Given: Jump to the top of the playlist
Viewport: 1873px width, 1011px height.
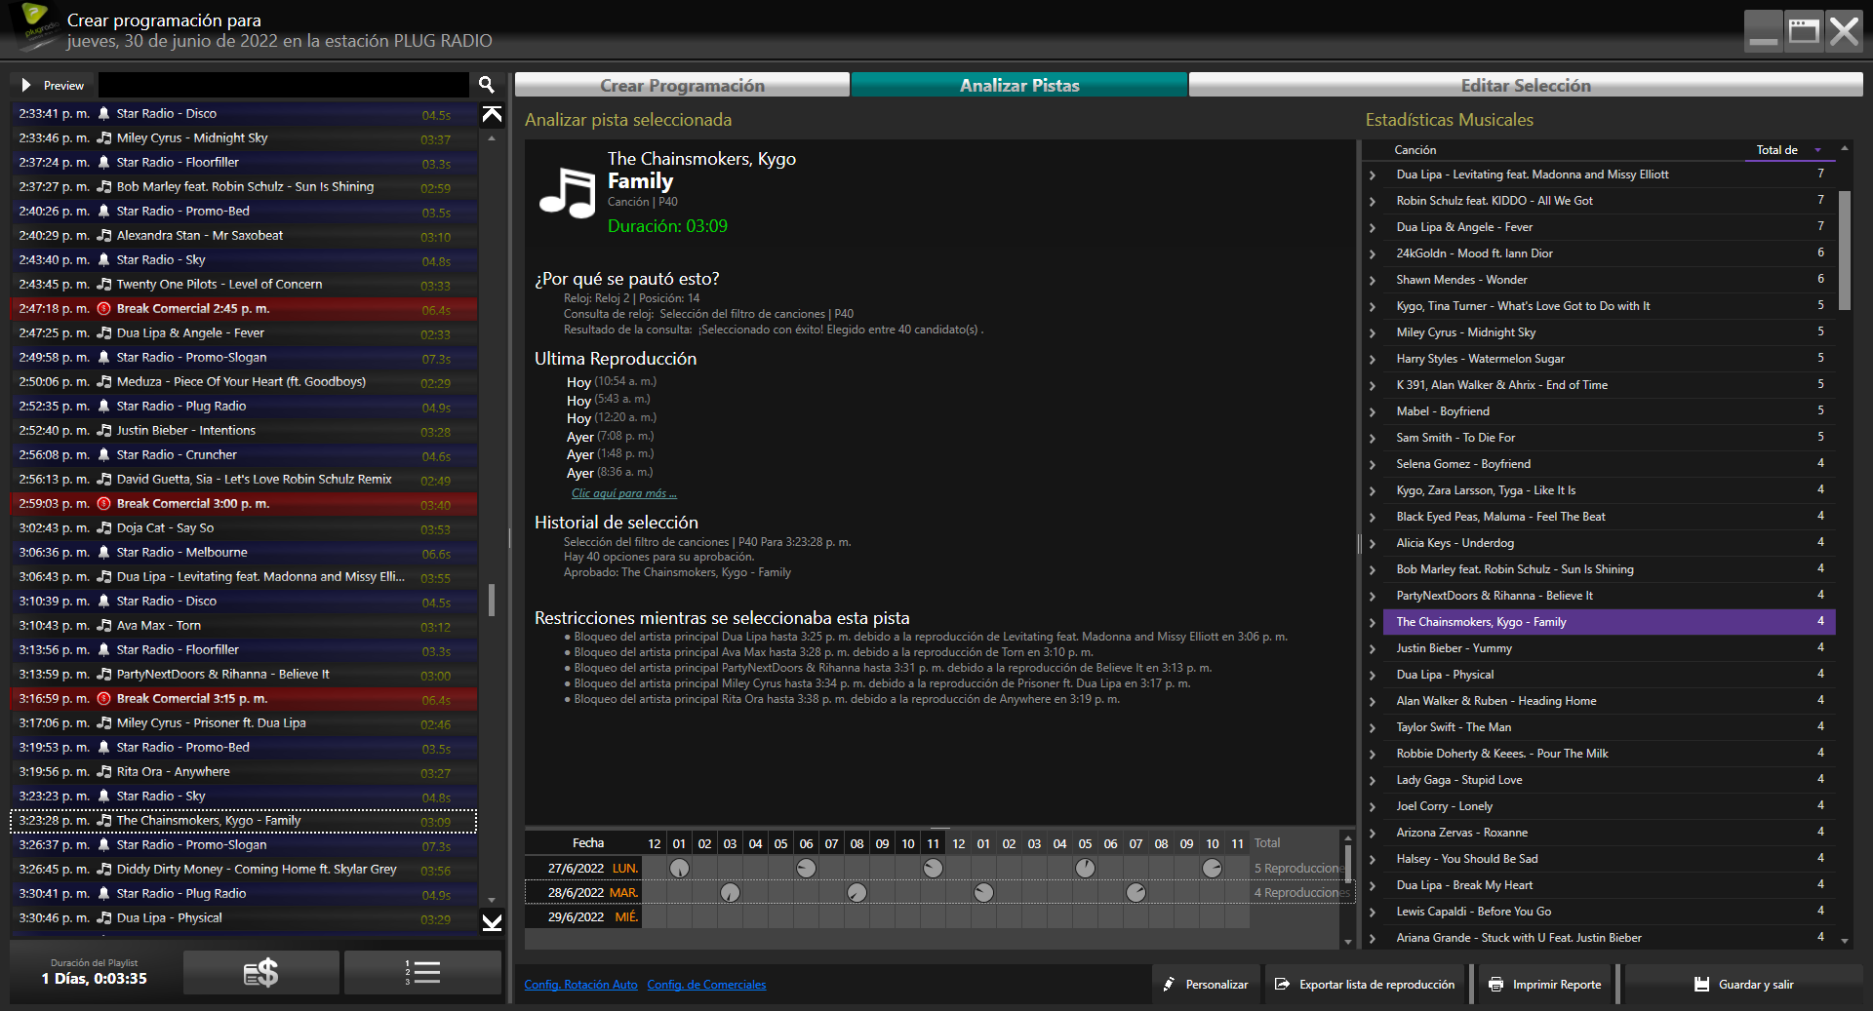Looking at the screenshot, I should pyautogui.click(x=493, y=115).
